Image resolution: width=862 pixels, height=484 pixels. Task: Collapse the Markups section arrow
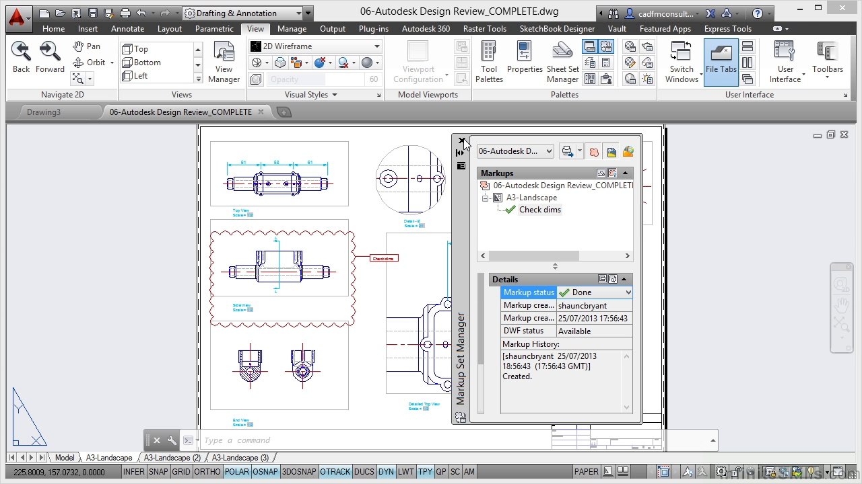[x=624, y=173]
